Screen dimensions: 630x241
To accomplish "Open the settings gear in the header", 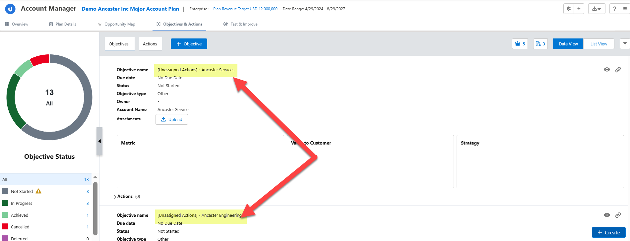I will point(569,9).
